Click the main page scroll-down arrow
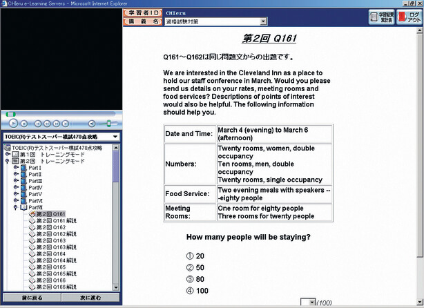Screen dimensions: 424x308 (421, 302)
